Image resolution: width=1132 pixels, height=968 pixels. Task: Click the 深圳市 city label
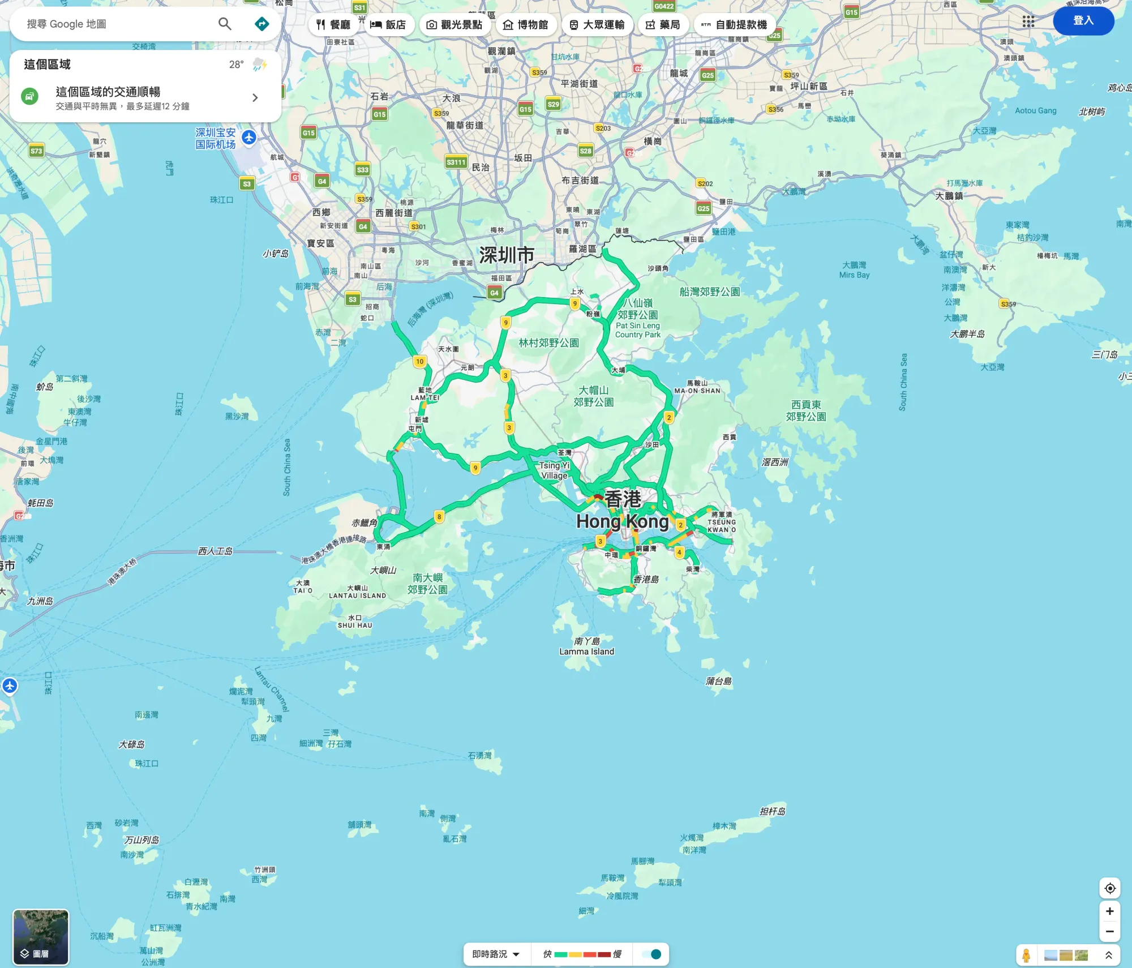[x=507, y=255]
